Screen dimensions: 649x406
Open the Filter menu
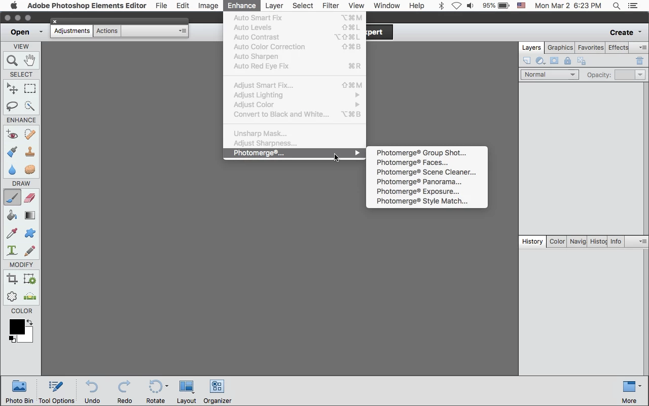click(331, 6)
